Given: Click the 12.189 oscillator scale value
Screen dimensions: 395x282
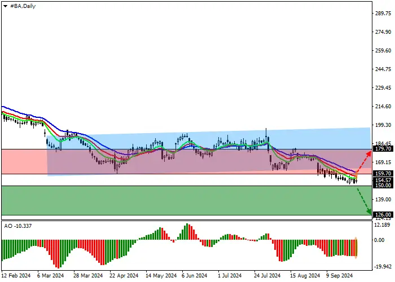Looking at the screenshot, I should (382, 225).
